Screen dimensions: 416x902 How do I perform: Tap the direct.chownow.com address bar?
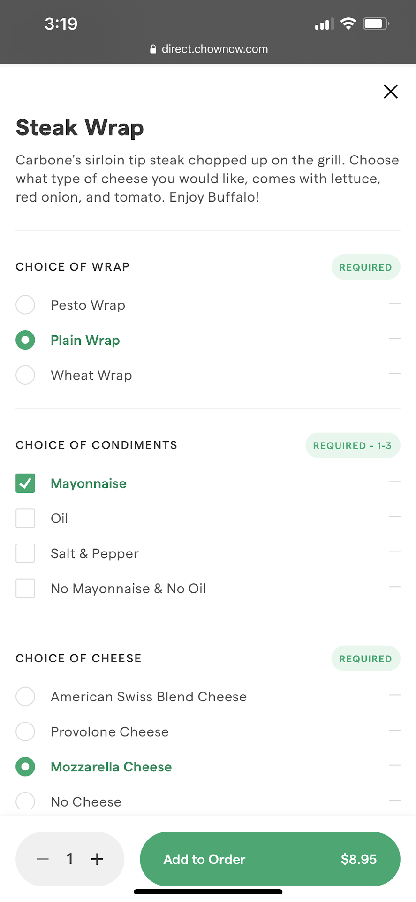pos(214,49)
